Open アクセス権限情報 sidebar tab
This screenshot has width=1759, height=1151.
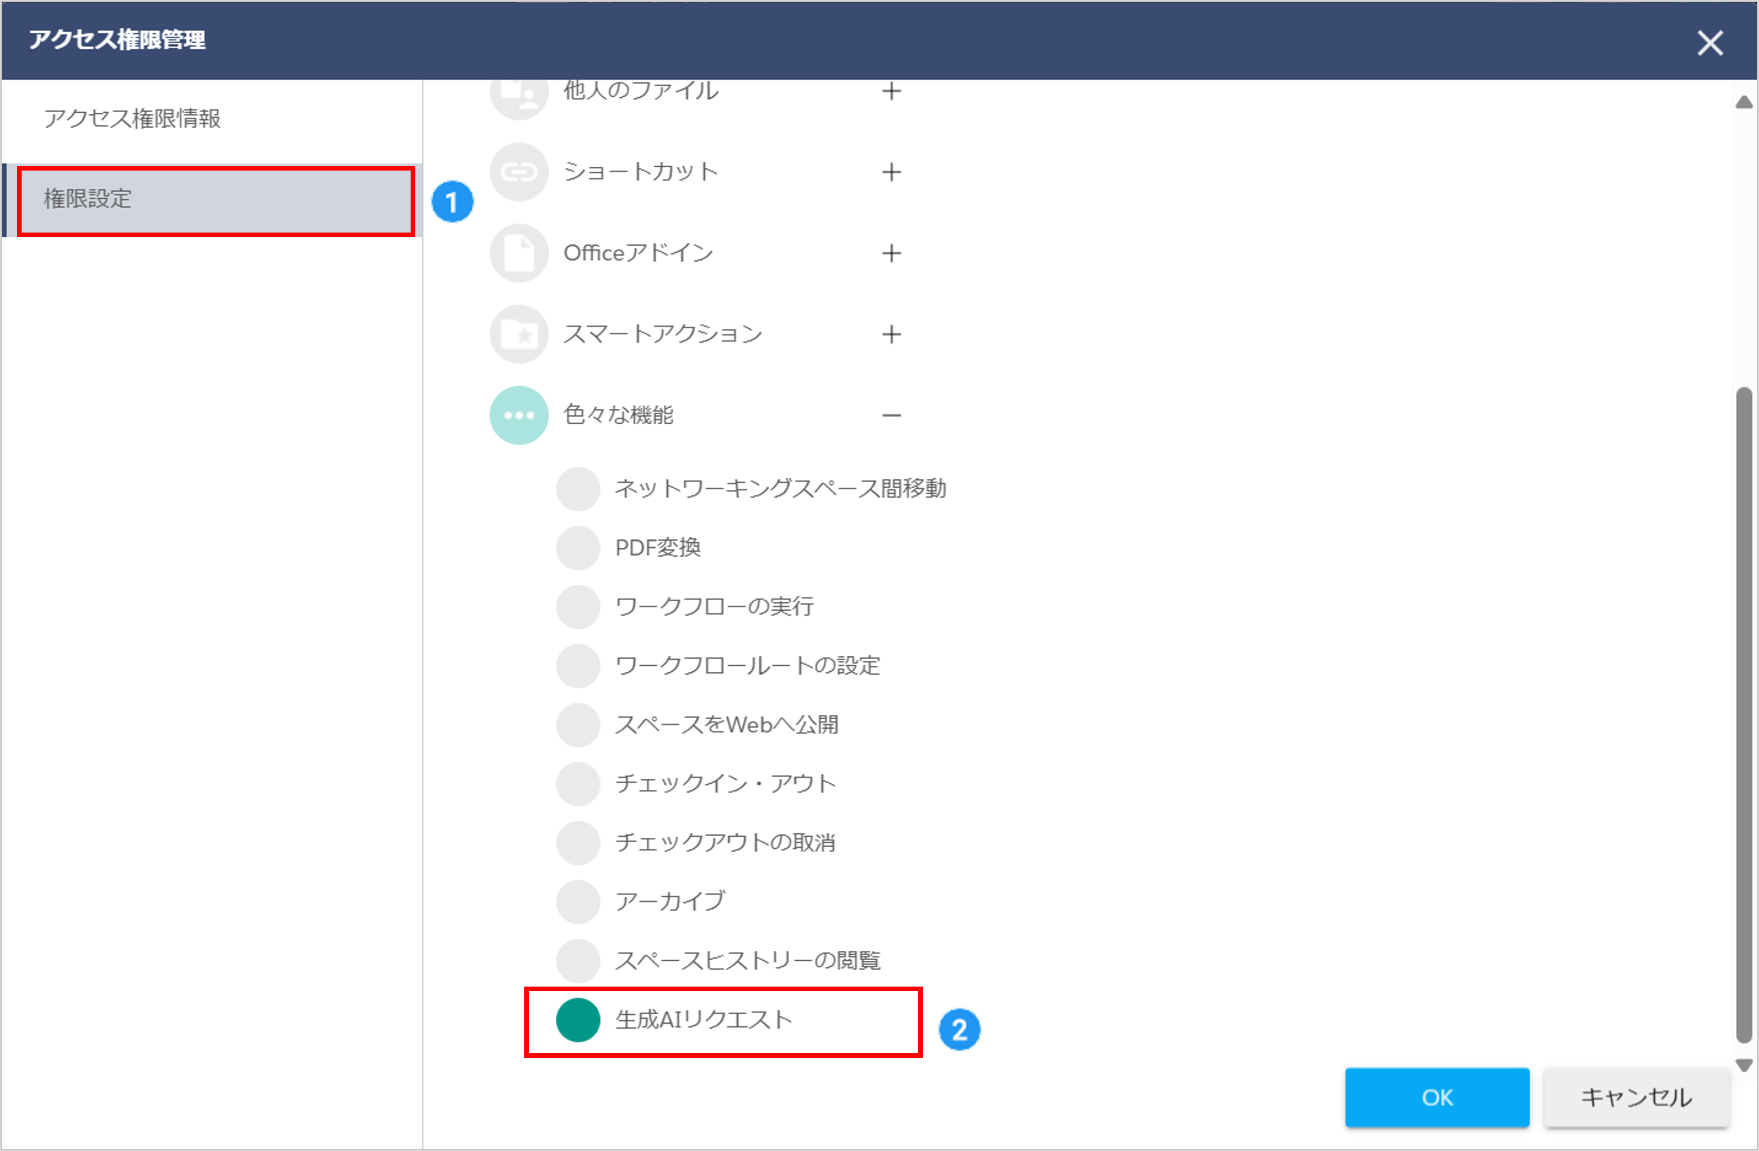pyautogui.click(x=212, y=118)
